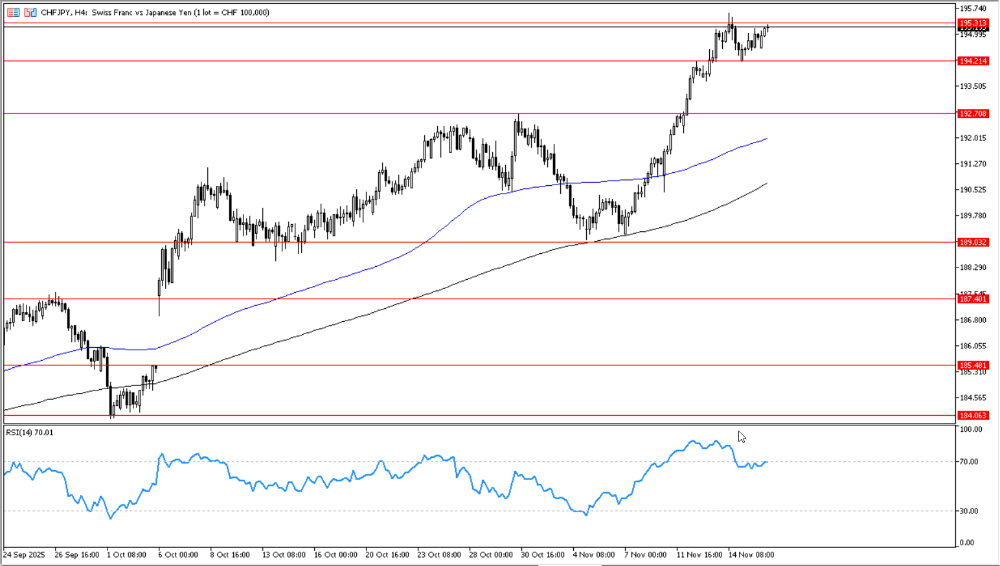Screen dimensions: 1000x566
Task: Click the One Click Trading panel icon
Action: coord(13,12)
